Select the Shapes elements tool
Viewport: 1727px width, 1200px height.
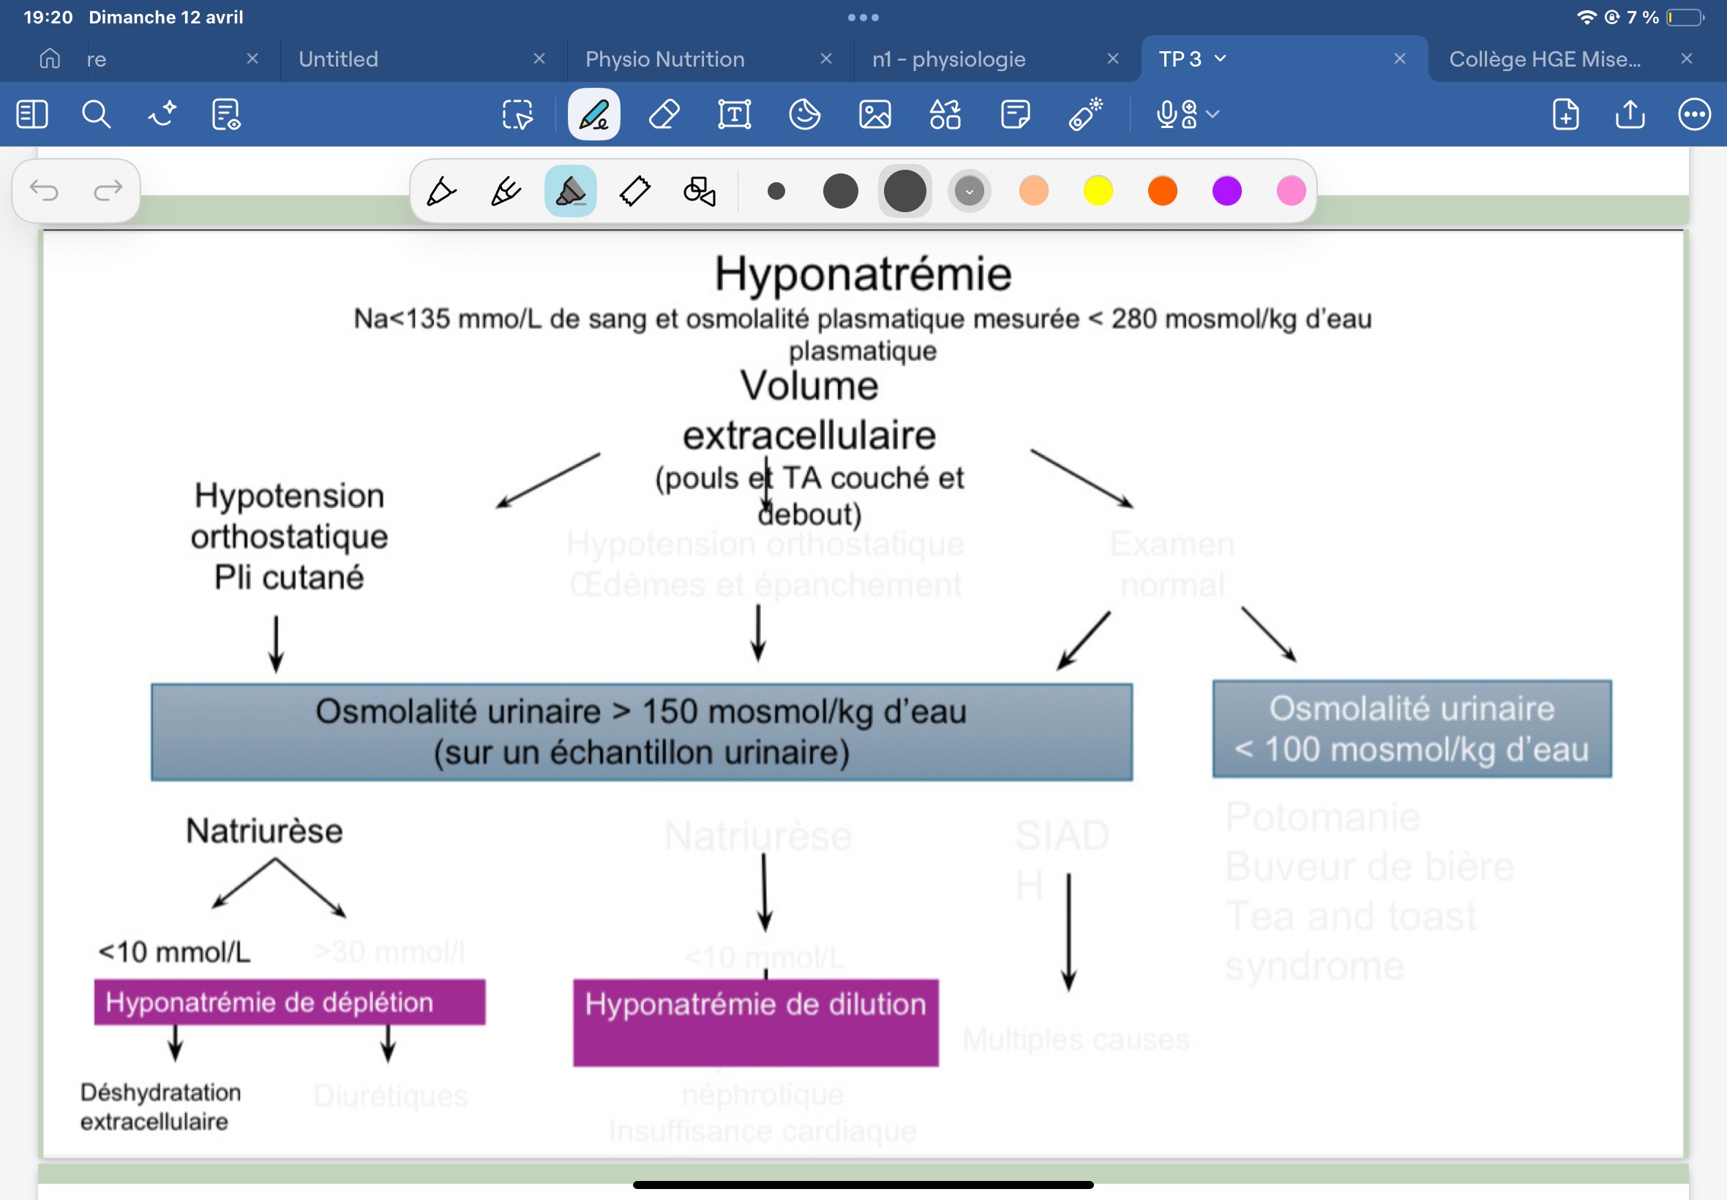(945, 115)
